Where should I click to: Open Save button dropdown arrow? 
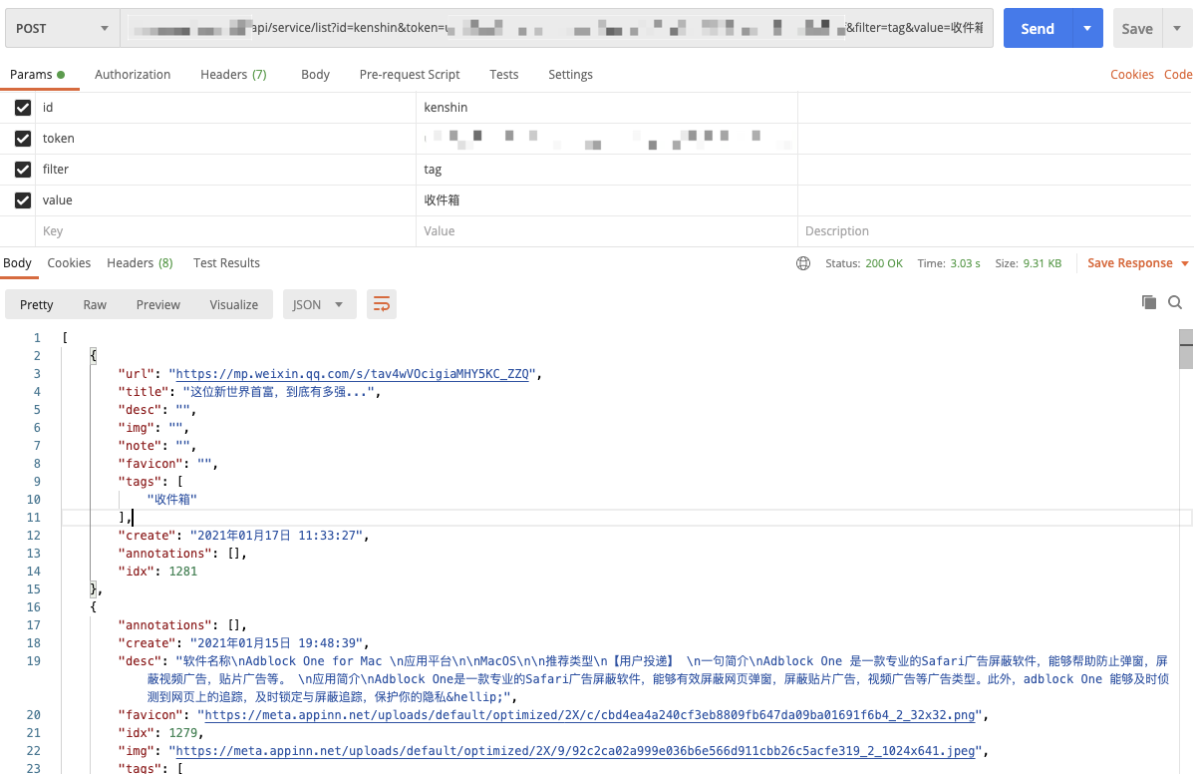[x=1177, y=28]
